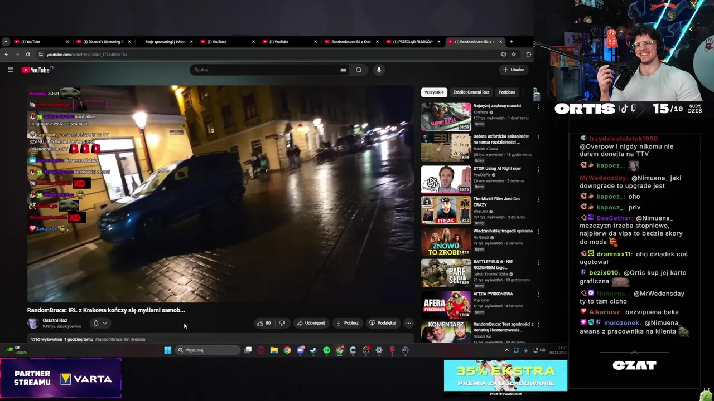The width and height of the screenshot is (714, 401).
Task: Open Task View from the taskbar
Action: [248, 350]
